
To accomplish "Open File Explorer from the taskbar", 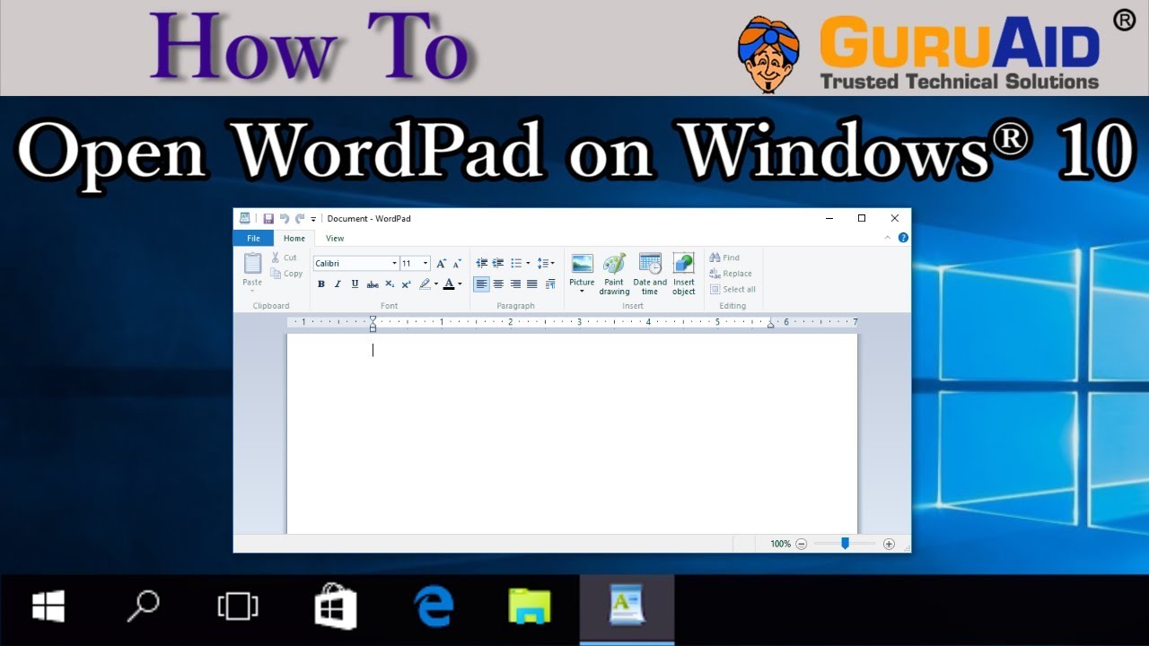I will 530,608.
